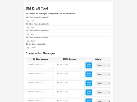Open the fifth row's Other1 dropdown
Viewport: 137px width, 102px height.
click(x=103, y=101)
